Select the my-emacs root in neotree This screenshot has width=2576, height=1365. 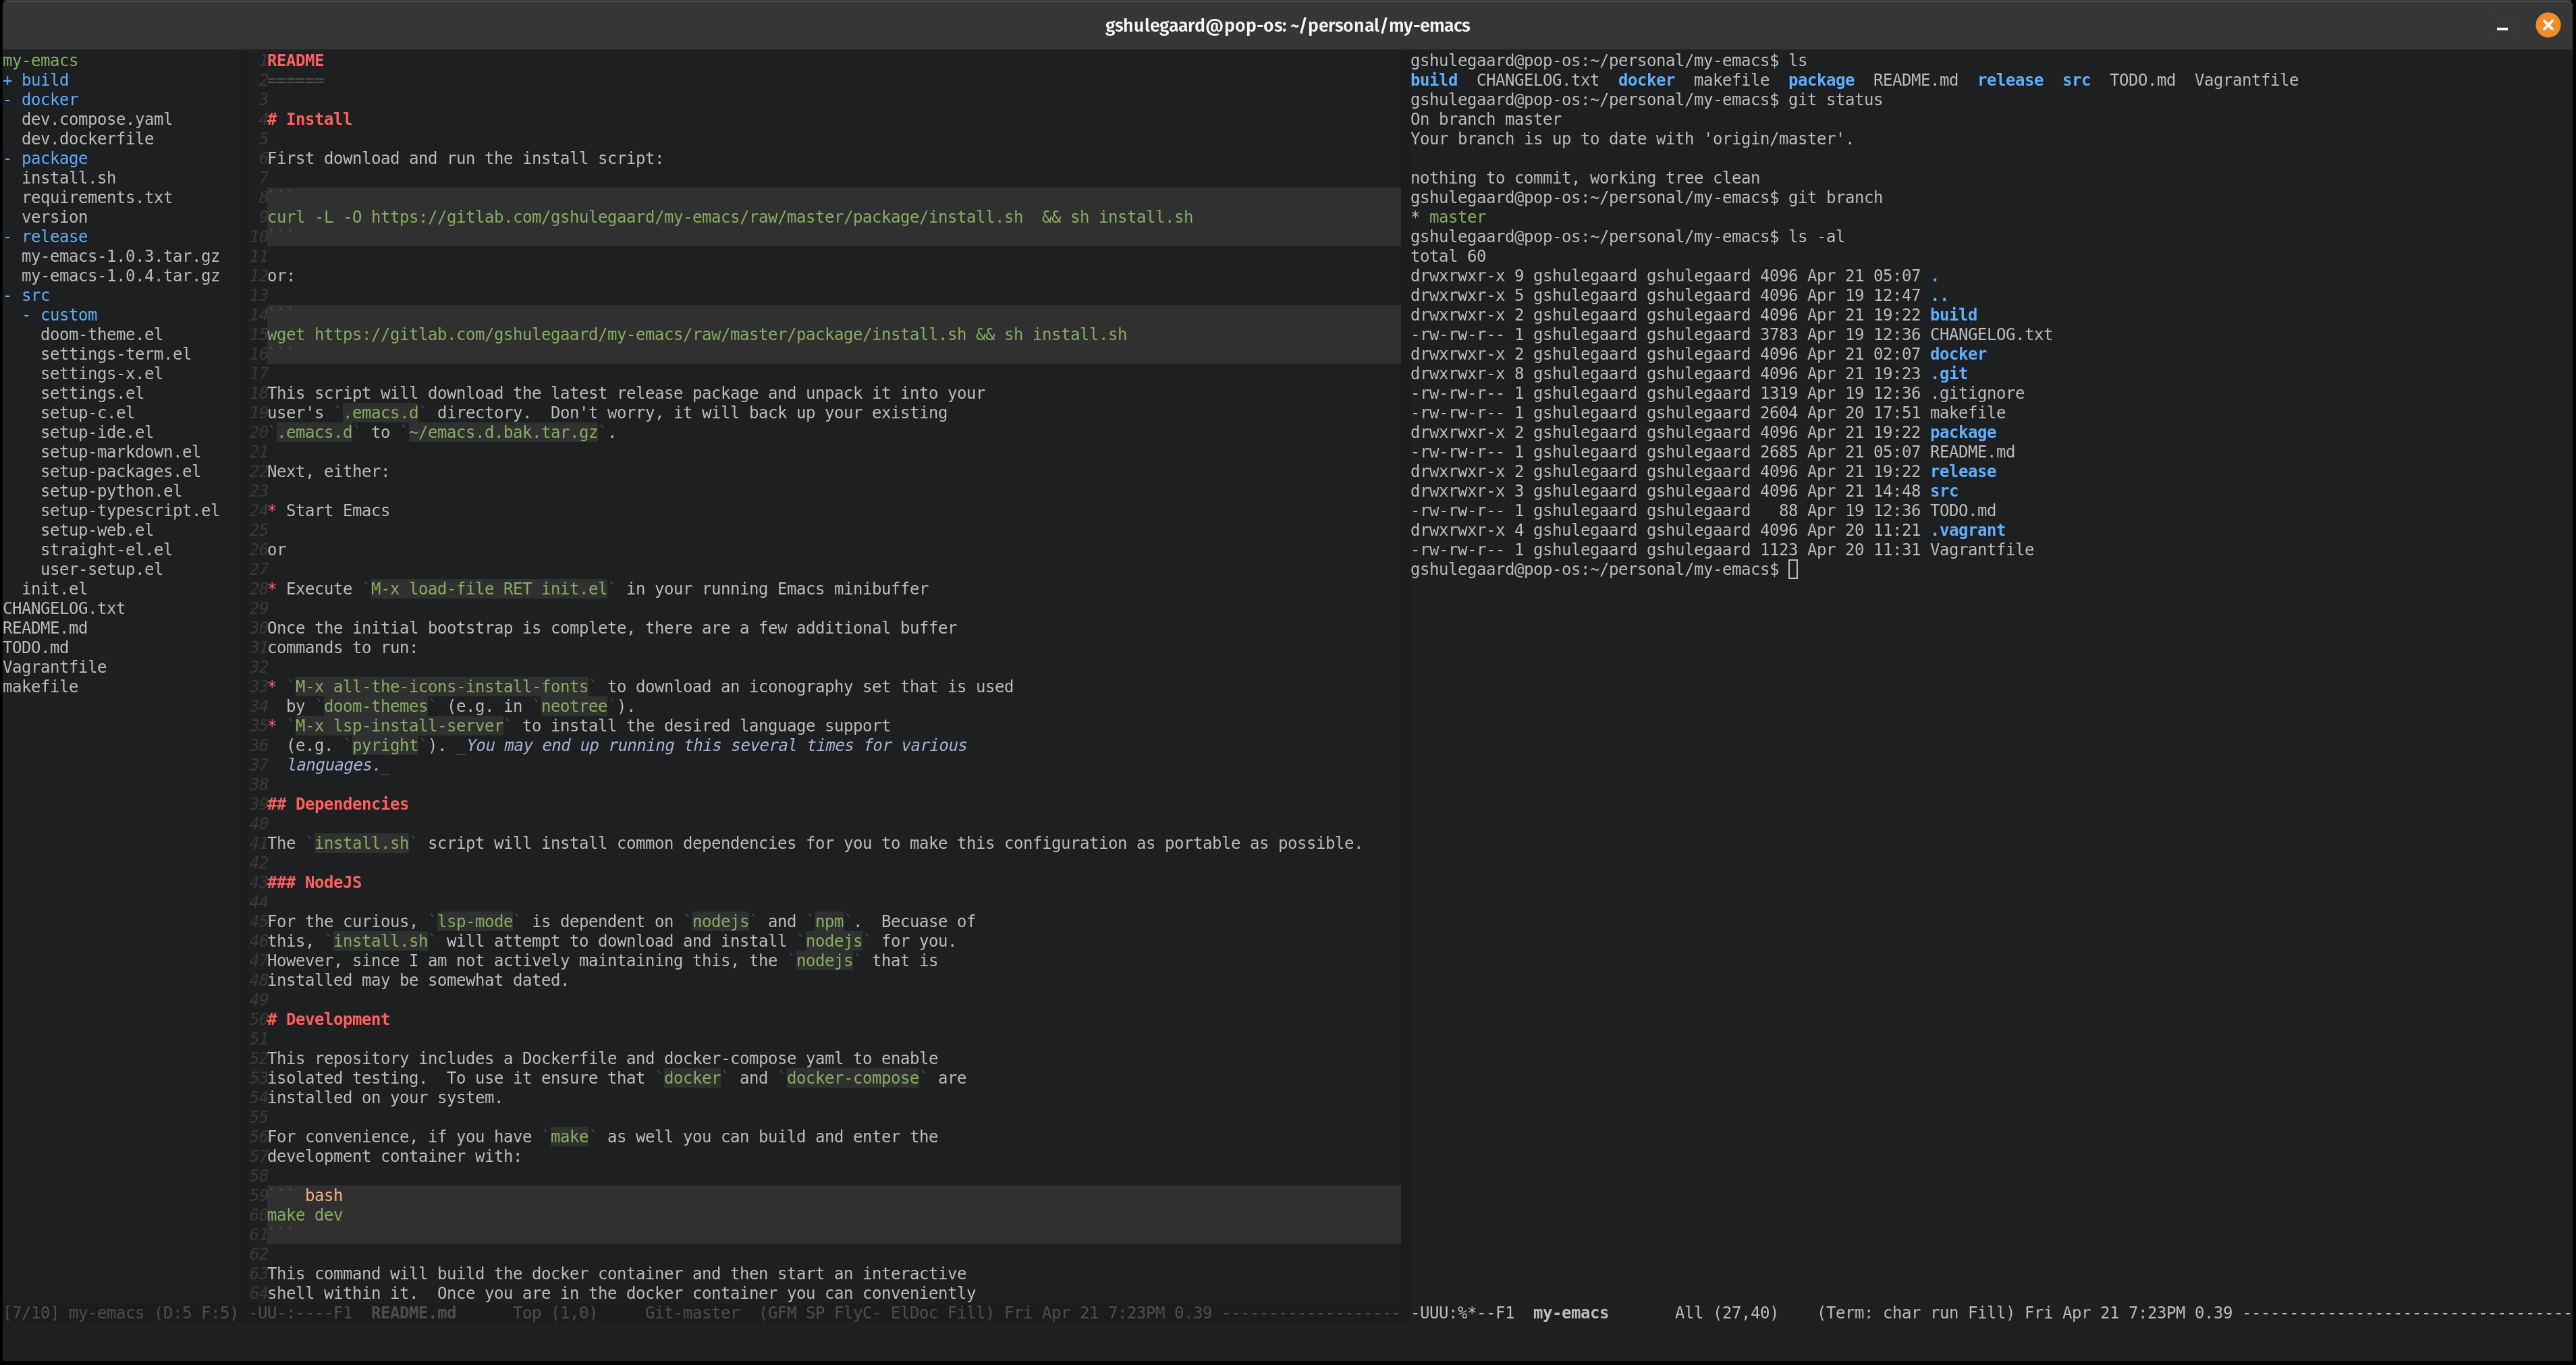click(x=40, y=61)
